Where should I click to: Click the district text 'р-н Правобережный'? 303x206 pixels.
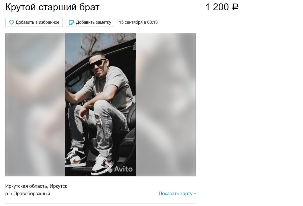pos(28,194)
